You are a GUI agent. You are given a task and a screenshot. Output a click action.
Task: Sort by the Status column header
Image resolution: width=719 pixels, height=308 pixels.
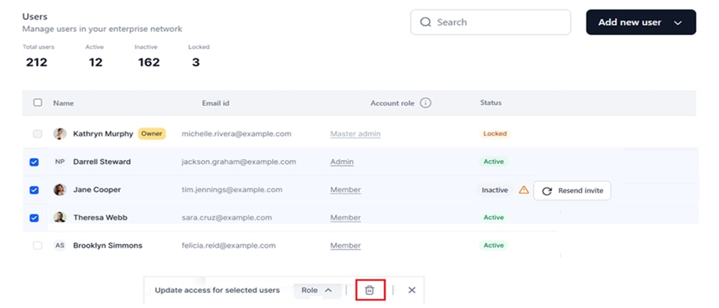coord(491,102)
